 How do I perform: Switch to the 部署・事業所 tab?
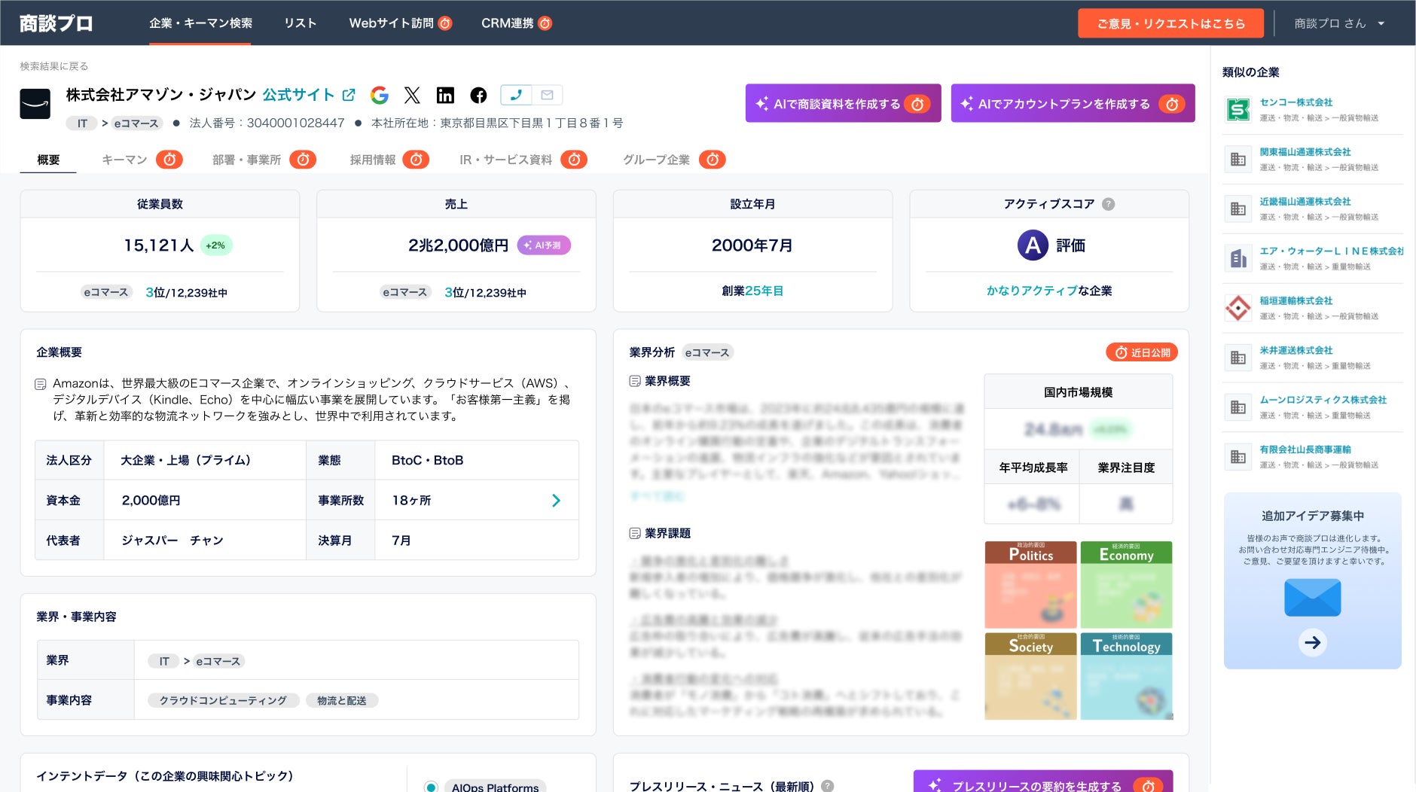pos(246,160)
